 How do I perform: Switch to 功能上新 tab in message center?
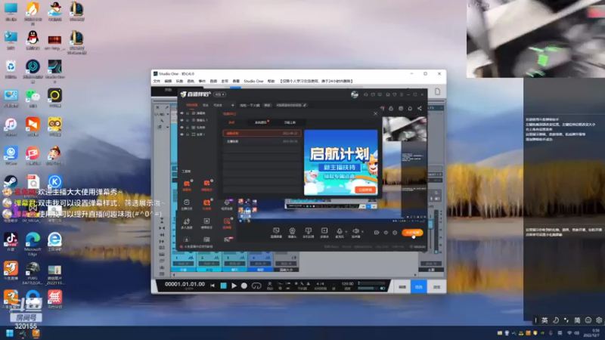click(290, 122)
